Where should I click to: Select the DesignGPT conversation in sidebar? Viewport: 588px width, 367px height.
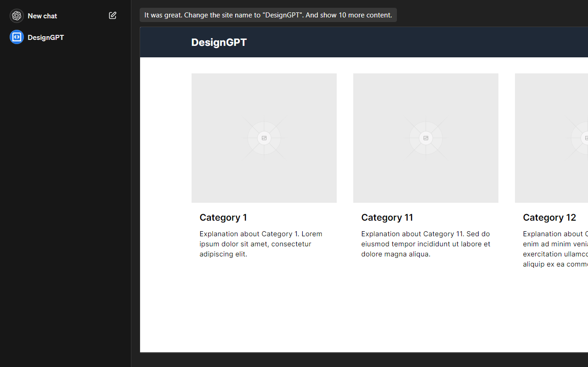[x=46, y=37]
